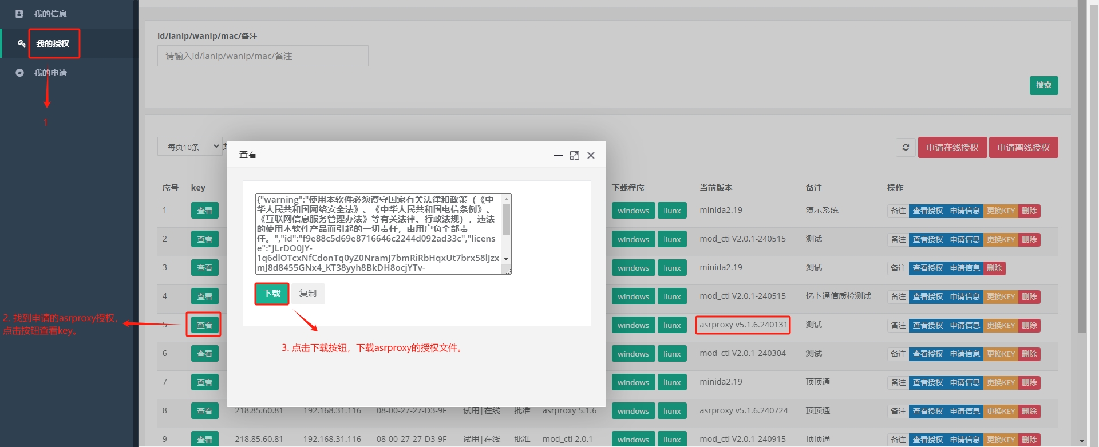Click 查看授权 in the 演示系统 row
The image size is (1099, 447).
click(x=927, y=211)
